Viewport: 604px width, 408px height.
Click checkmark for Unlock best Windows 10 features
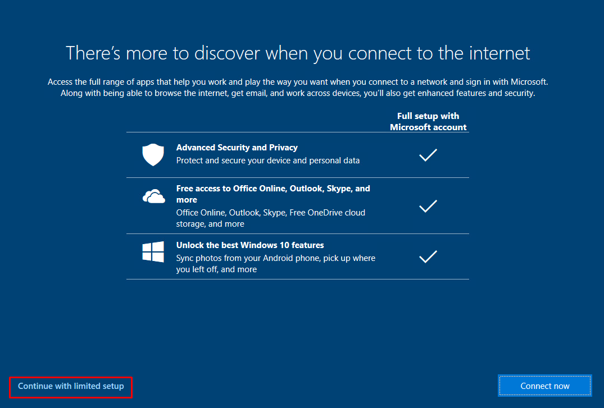428,256
